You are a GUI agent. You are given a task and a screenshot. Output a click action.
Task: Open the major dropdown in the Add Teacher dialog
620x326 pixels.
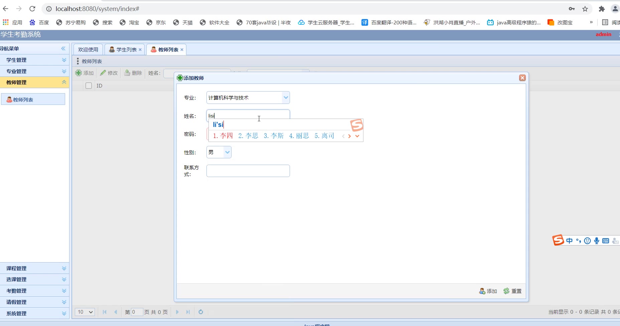(x=286, y=98)
